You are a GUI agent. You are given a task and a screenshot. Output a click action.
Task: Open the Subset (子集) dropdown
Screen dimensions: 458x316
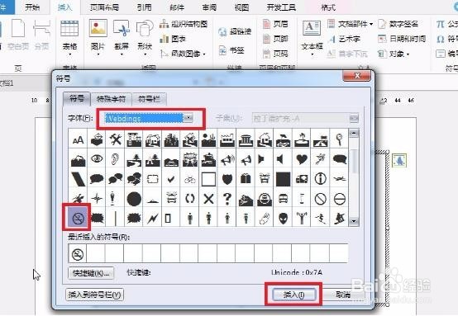click(354, 118)
